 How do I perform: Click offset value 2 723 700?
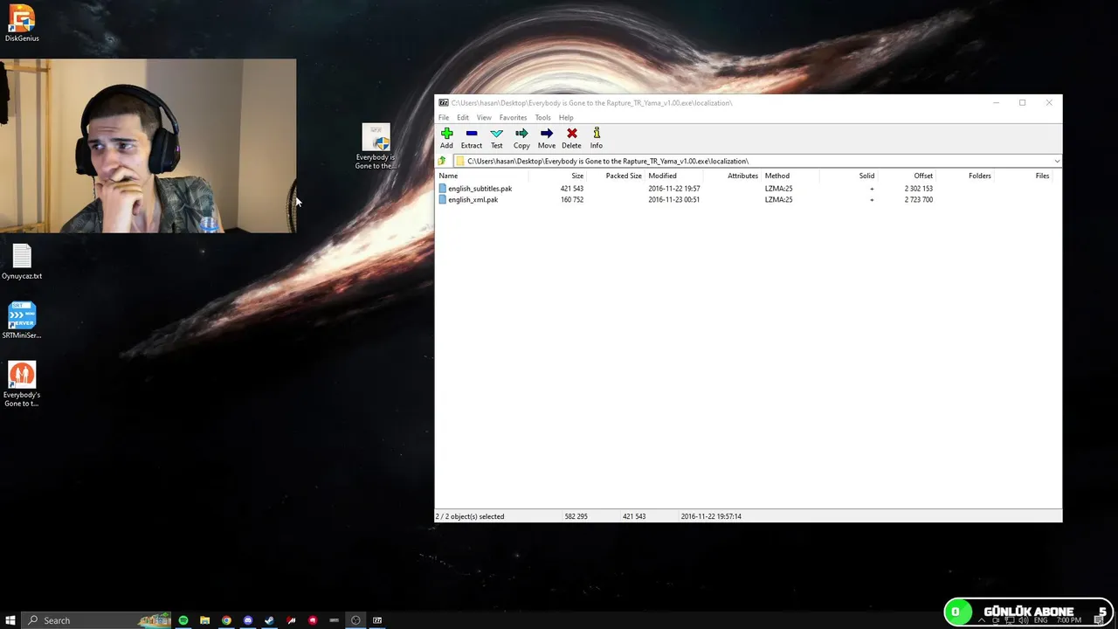tap(918, 200)
